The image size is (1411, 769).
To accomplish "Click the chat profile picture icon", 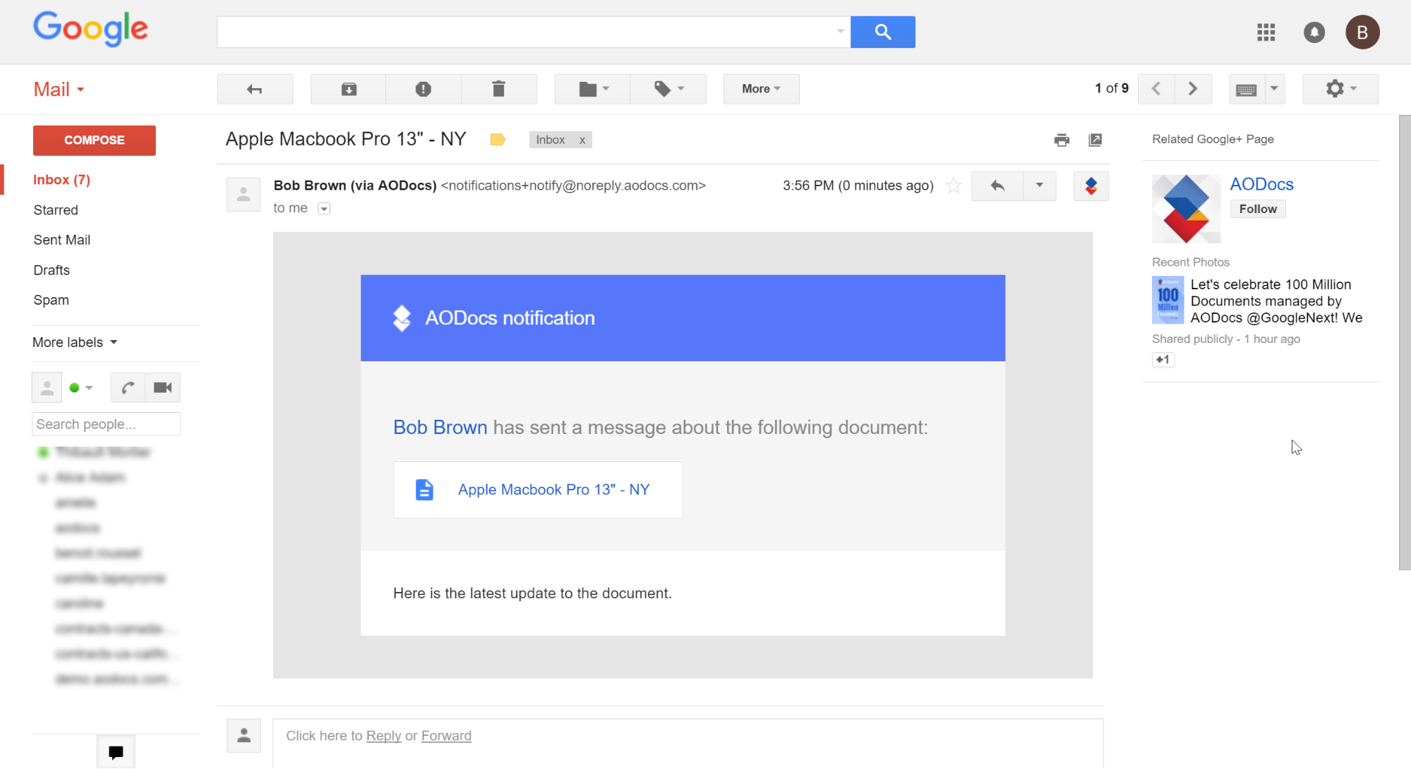I will click(x=47, y=388).
